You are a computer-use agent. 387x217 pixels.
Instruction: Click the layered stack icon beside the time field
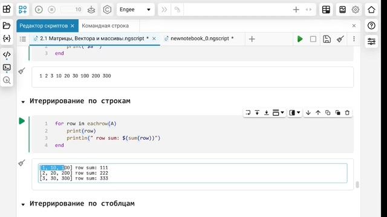(91, 10)
